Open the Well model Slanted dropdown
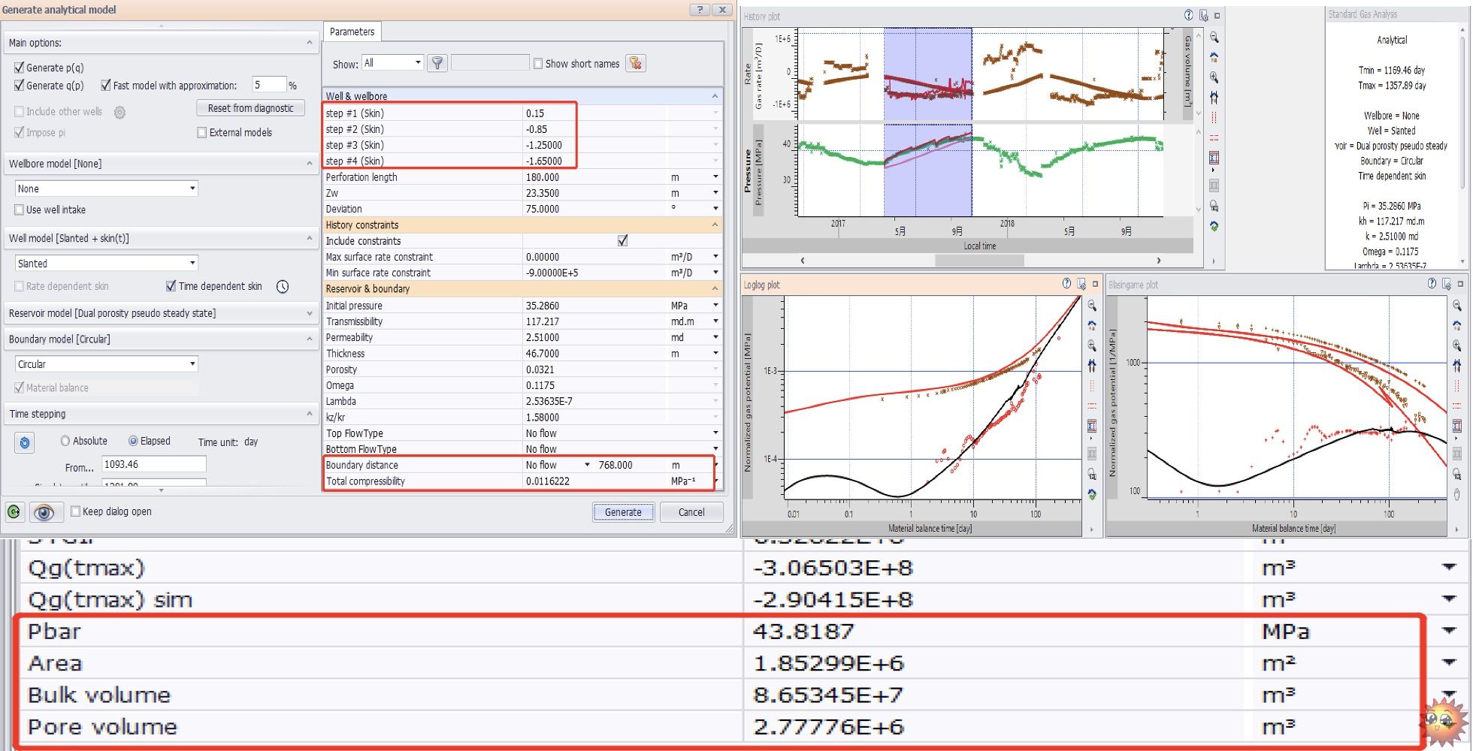The image size is (1473, 751). [106, 264]
